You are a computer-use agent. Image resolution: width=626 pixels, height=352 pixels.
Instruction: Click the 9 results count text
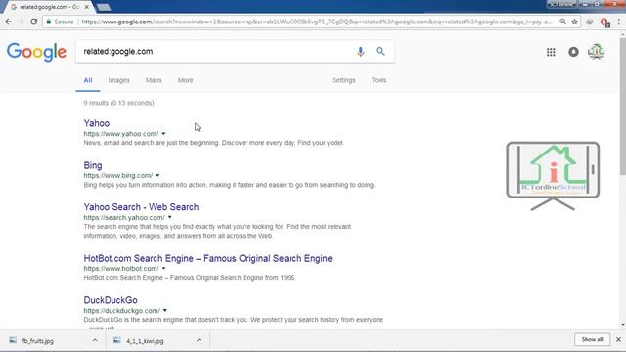click(118, 103)
